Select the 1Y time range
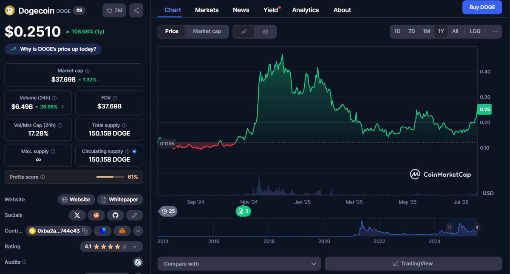This screenshot has height=274, width=510. point(441,31)
